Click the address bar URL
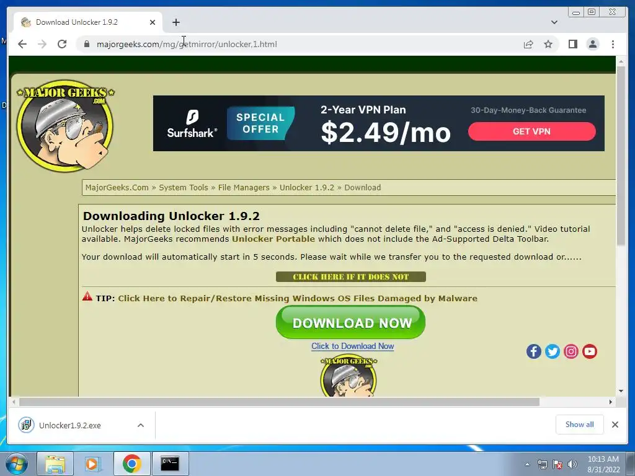Screen dimensions: 635x476 coord(187,44)
